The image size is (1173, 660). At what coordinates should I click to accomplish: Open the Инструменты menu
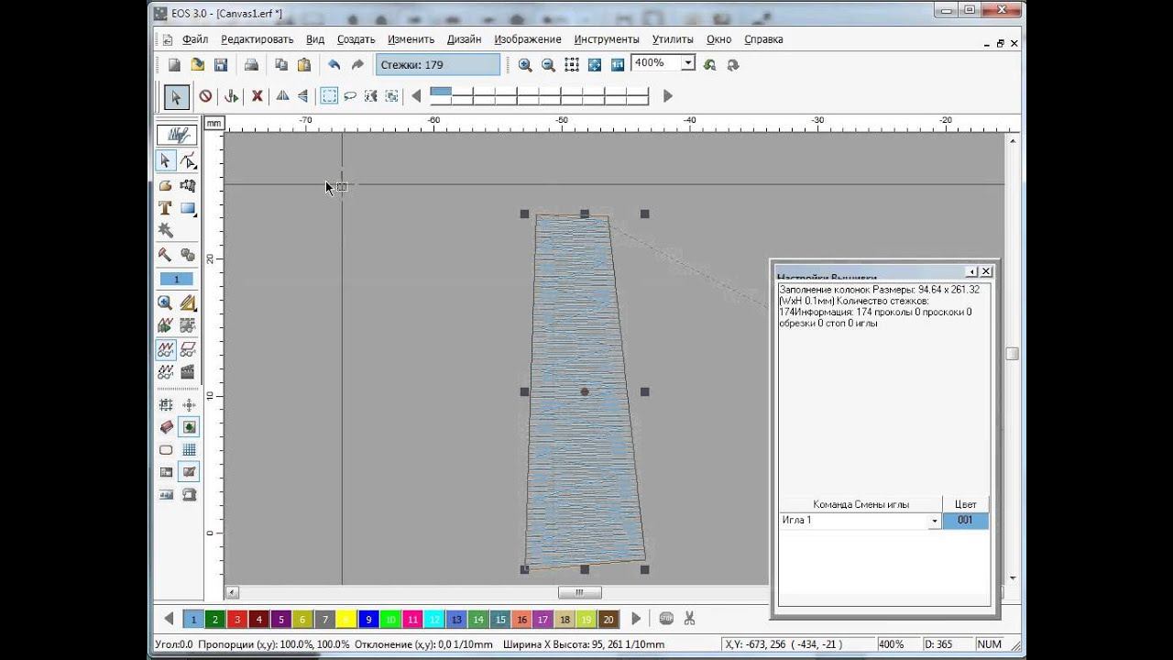coord(607,39)
